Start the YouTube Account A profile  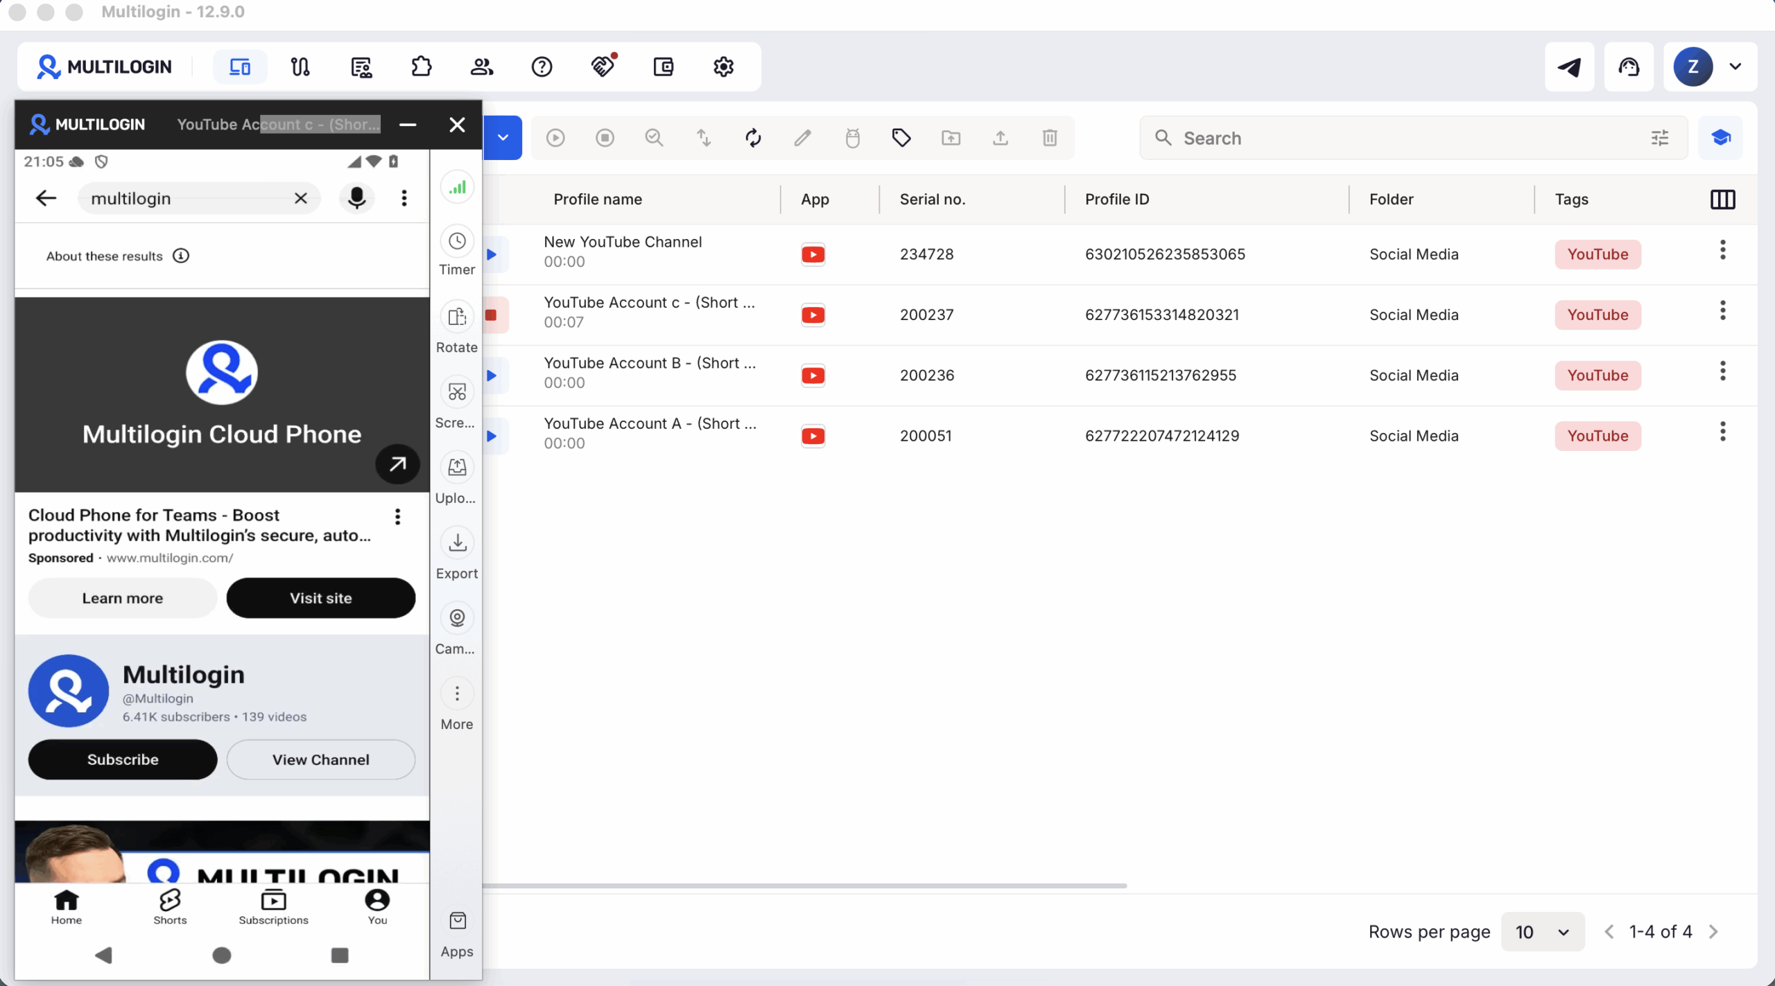tap(492, 436)
